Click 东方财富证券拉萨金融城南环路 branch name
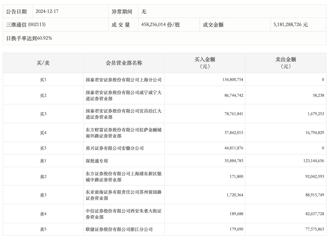Image resolution: width=330 pixels, height=243 pixels. [x=124, y=133]
